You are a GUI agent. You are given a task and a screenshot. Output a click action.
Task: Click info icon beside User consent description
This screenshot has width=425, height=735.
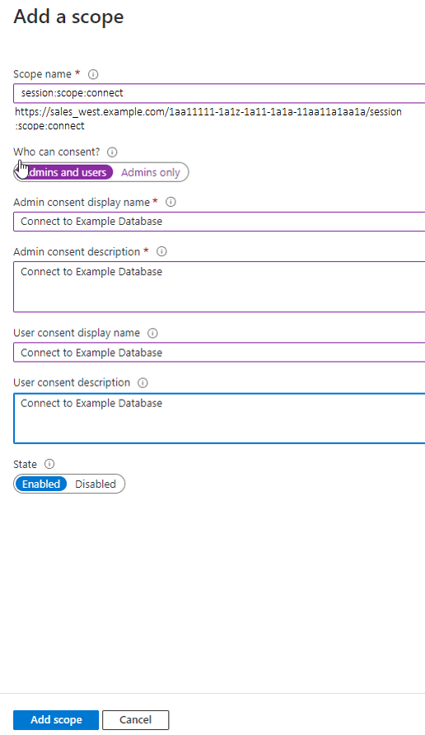(143, 382)
